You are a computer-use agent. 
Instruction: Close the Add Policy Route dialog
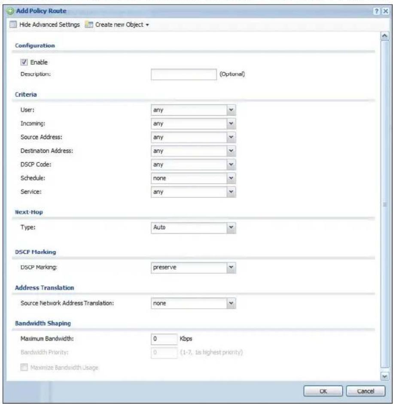tap(385, 11)
